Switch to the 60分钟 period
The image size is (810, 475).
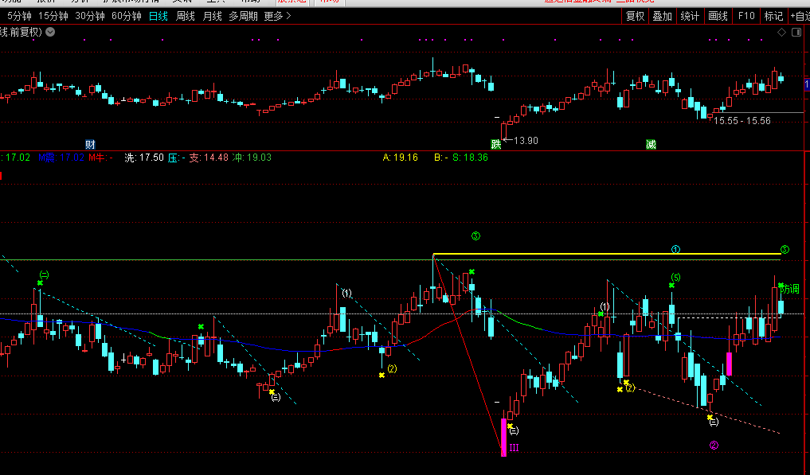(126, 16)
